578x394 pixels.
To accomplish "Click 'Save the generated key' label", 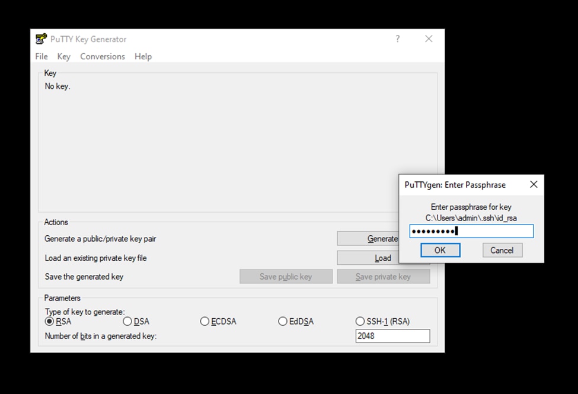I will pos(84,277).
